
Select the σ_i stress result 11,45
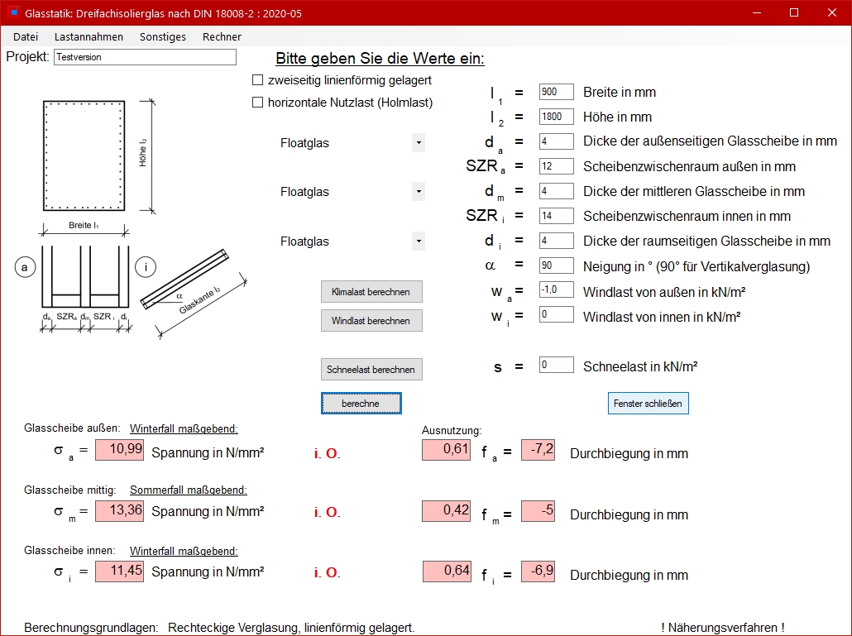click(120, 571)
